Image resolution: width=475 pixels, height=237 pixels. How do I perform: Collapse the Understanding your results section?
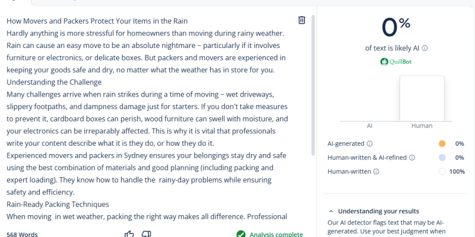[x=331, y=212]
